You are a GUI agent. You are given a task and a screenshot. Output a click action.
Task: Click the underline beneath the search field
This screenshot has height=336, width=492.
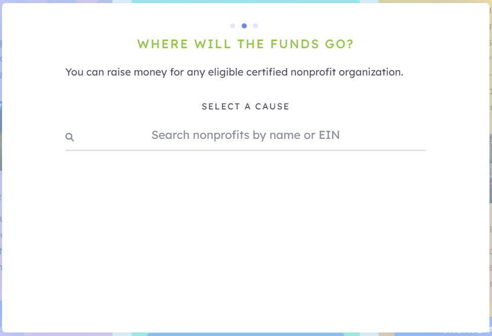click(x=245, y=150)
